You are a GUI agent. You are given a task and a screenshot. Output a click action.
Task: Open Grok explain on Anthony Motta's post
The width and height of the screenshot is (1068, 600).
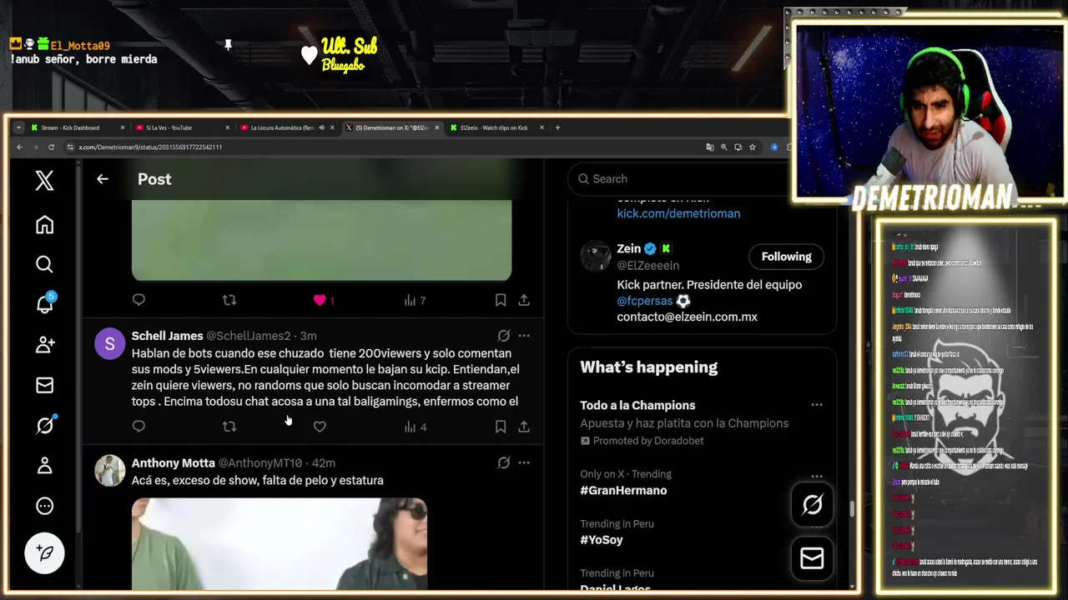[x=504, y=462]
